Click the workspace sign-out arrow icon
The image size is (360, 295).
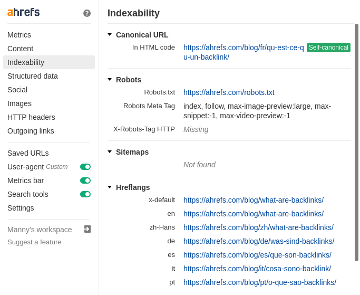coord(87,229)
